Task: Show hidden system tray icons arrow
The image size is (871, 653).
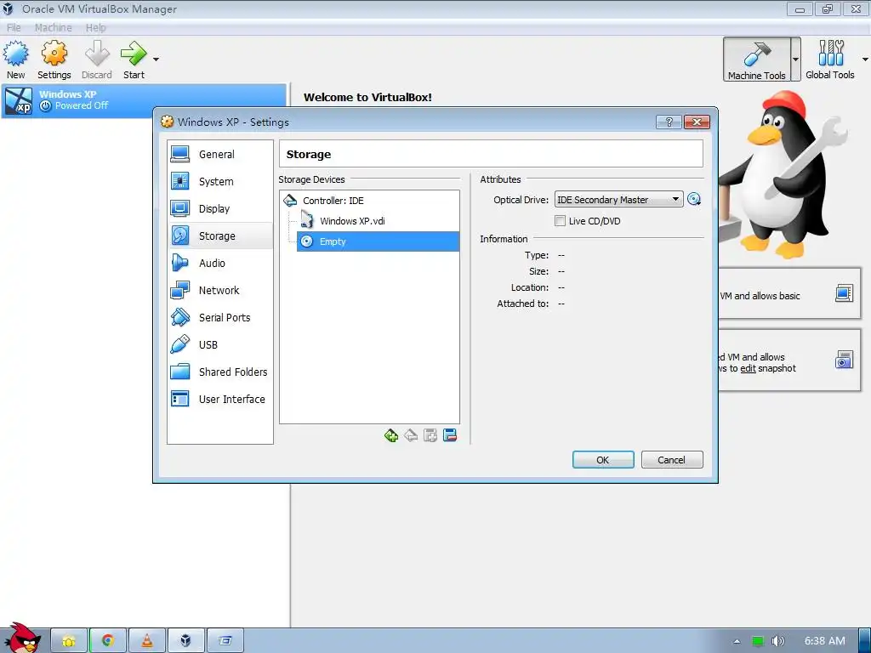Action: pyautogui.click(x=737, y=641)
